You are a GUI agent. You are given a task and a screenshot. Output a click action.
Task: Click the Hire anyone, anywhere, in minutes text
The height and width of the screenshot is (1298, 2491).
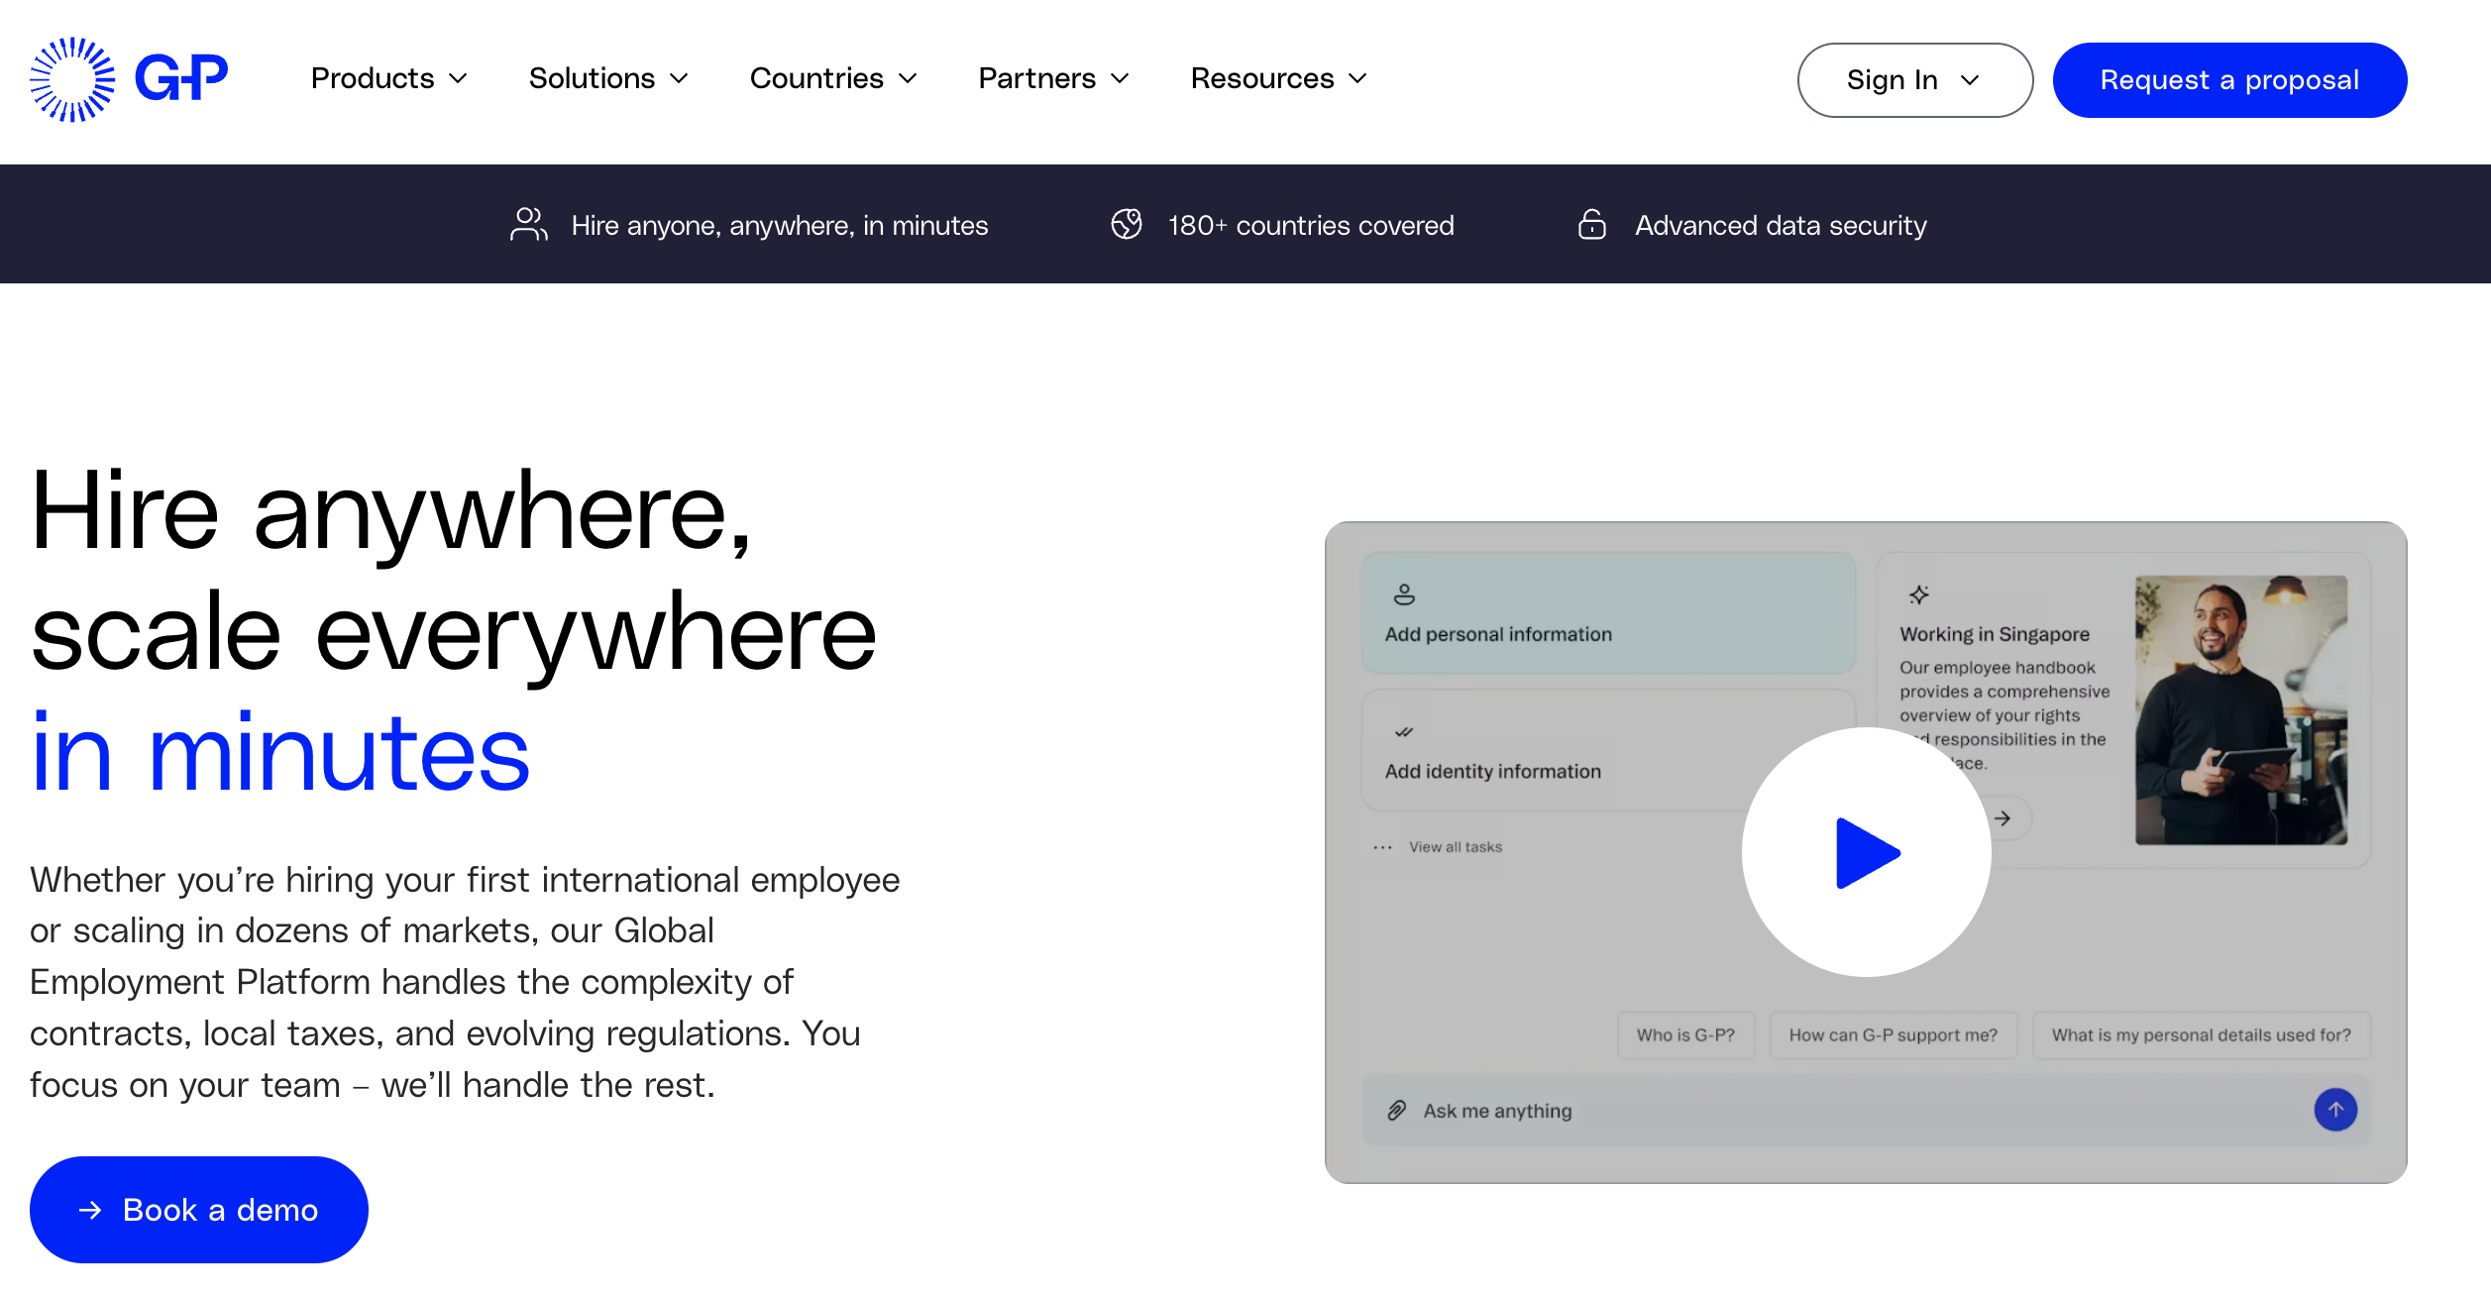780,226
